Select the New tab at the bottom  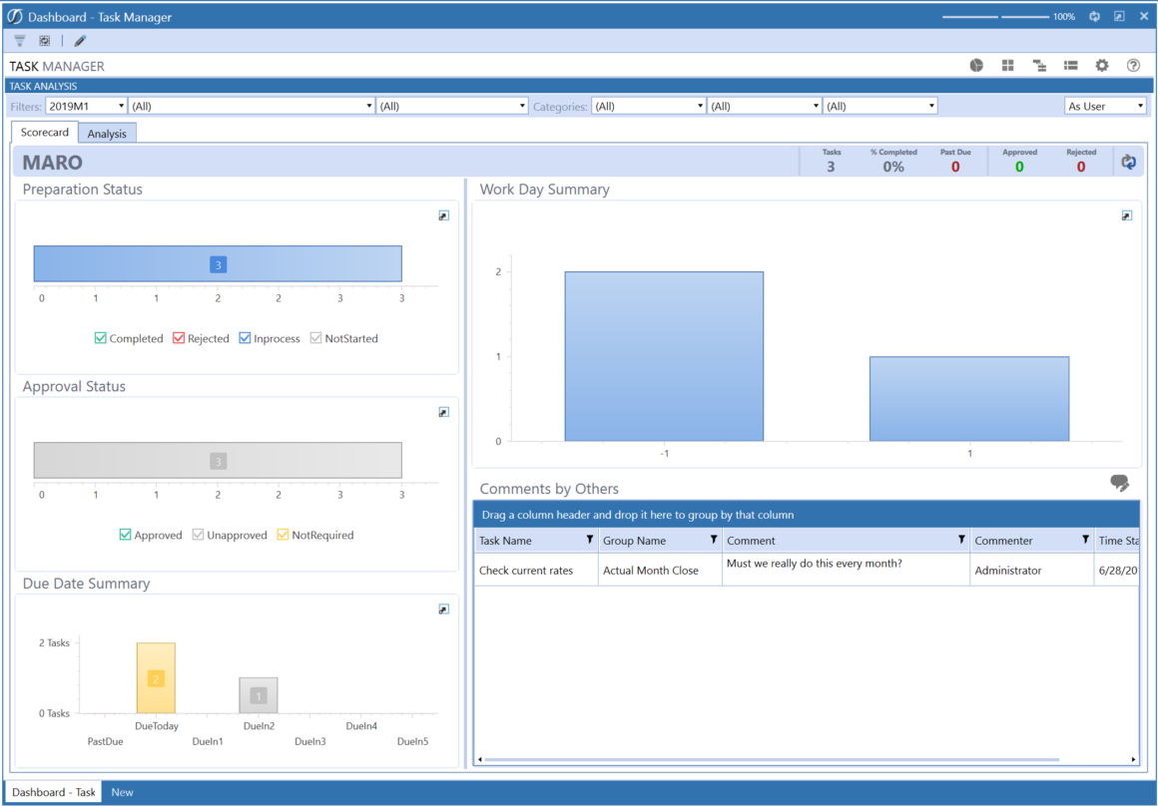(122, 792)
